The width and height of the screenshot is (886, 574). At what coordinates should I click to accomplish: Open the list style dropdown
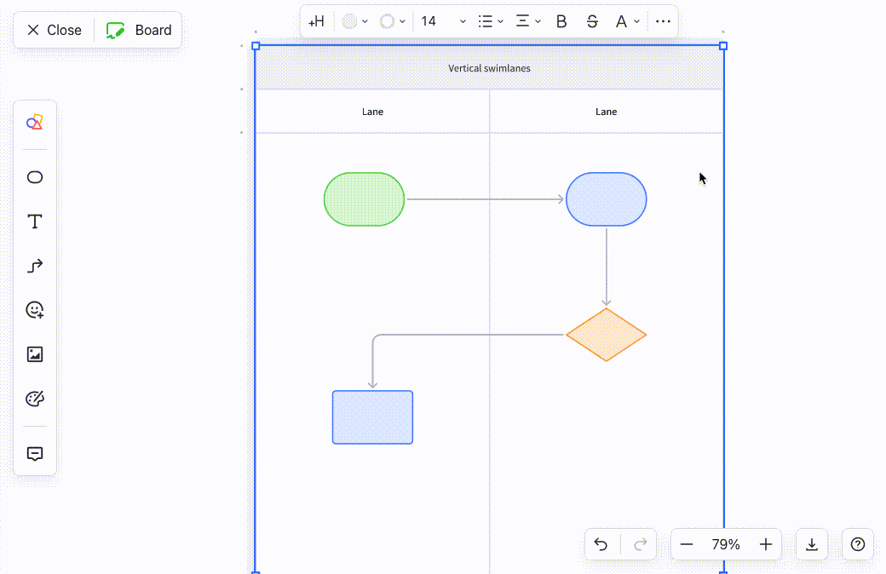tap(490, 21)
